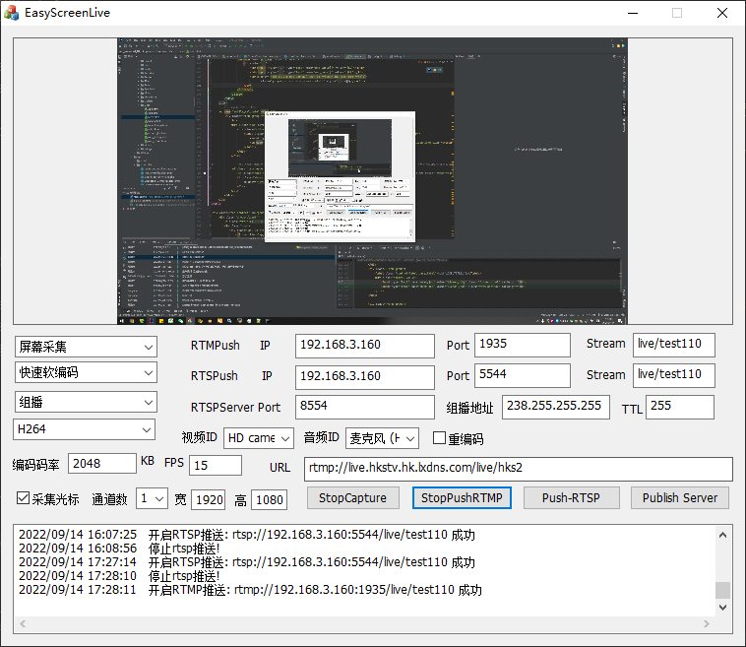
Task: Click the RTSPServer Port label
Action: coord(235,408)
